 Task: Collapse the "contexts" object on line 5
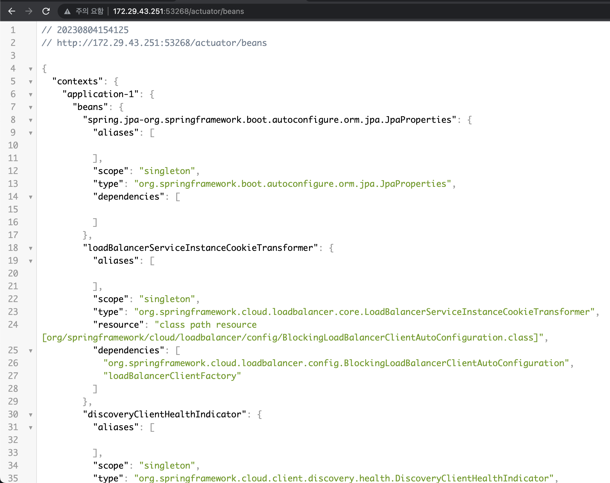click(30, 82)
